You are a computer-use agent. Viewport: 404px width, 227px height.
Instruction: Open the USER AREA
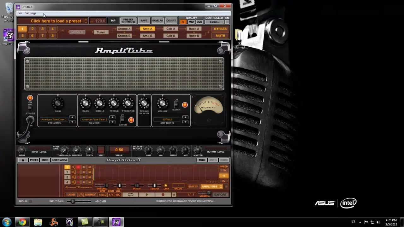[x=60, y=160]
